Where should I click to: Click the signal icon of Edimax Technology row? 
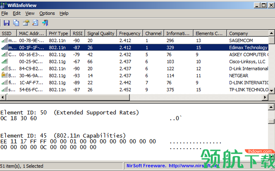[x=5, y=47]
